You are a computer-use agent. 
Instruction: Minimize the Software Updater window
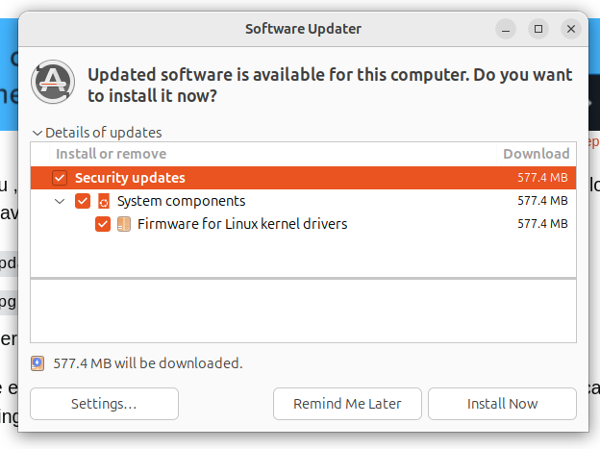(x=506, y=29)
